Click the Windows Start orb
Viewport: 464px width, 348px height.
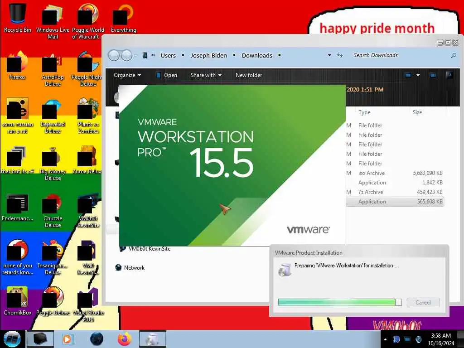point(12,339)
